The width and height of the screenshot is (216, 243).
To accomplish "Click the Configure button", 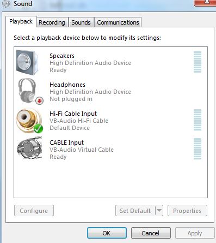I will pos(34,211).
